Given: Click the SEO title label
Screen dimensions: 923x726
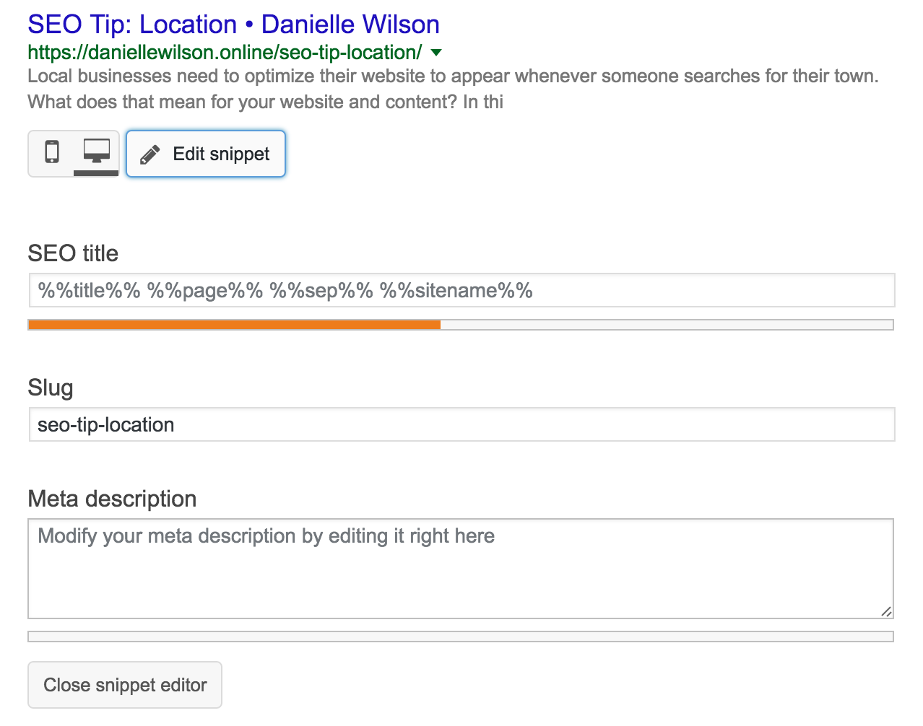Looking at the screenshot, I should point(73,253).
